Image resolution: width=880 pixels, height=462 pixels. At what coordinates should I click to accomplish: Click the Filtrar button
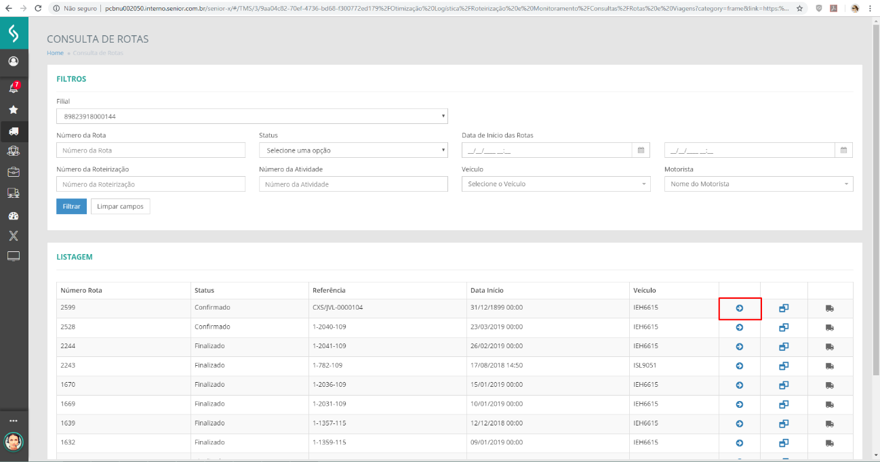[71, 207]
